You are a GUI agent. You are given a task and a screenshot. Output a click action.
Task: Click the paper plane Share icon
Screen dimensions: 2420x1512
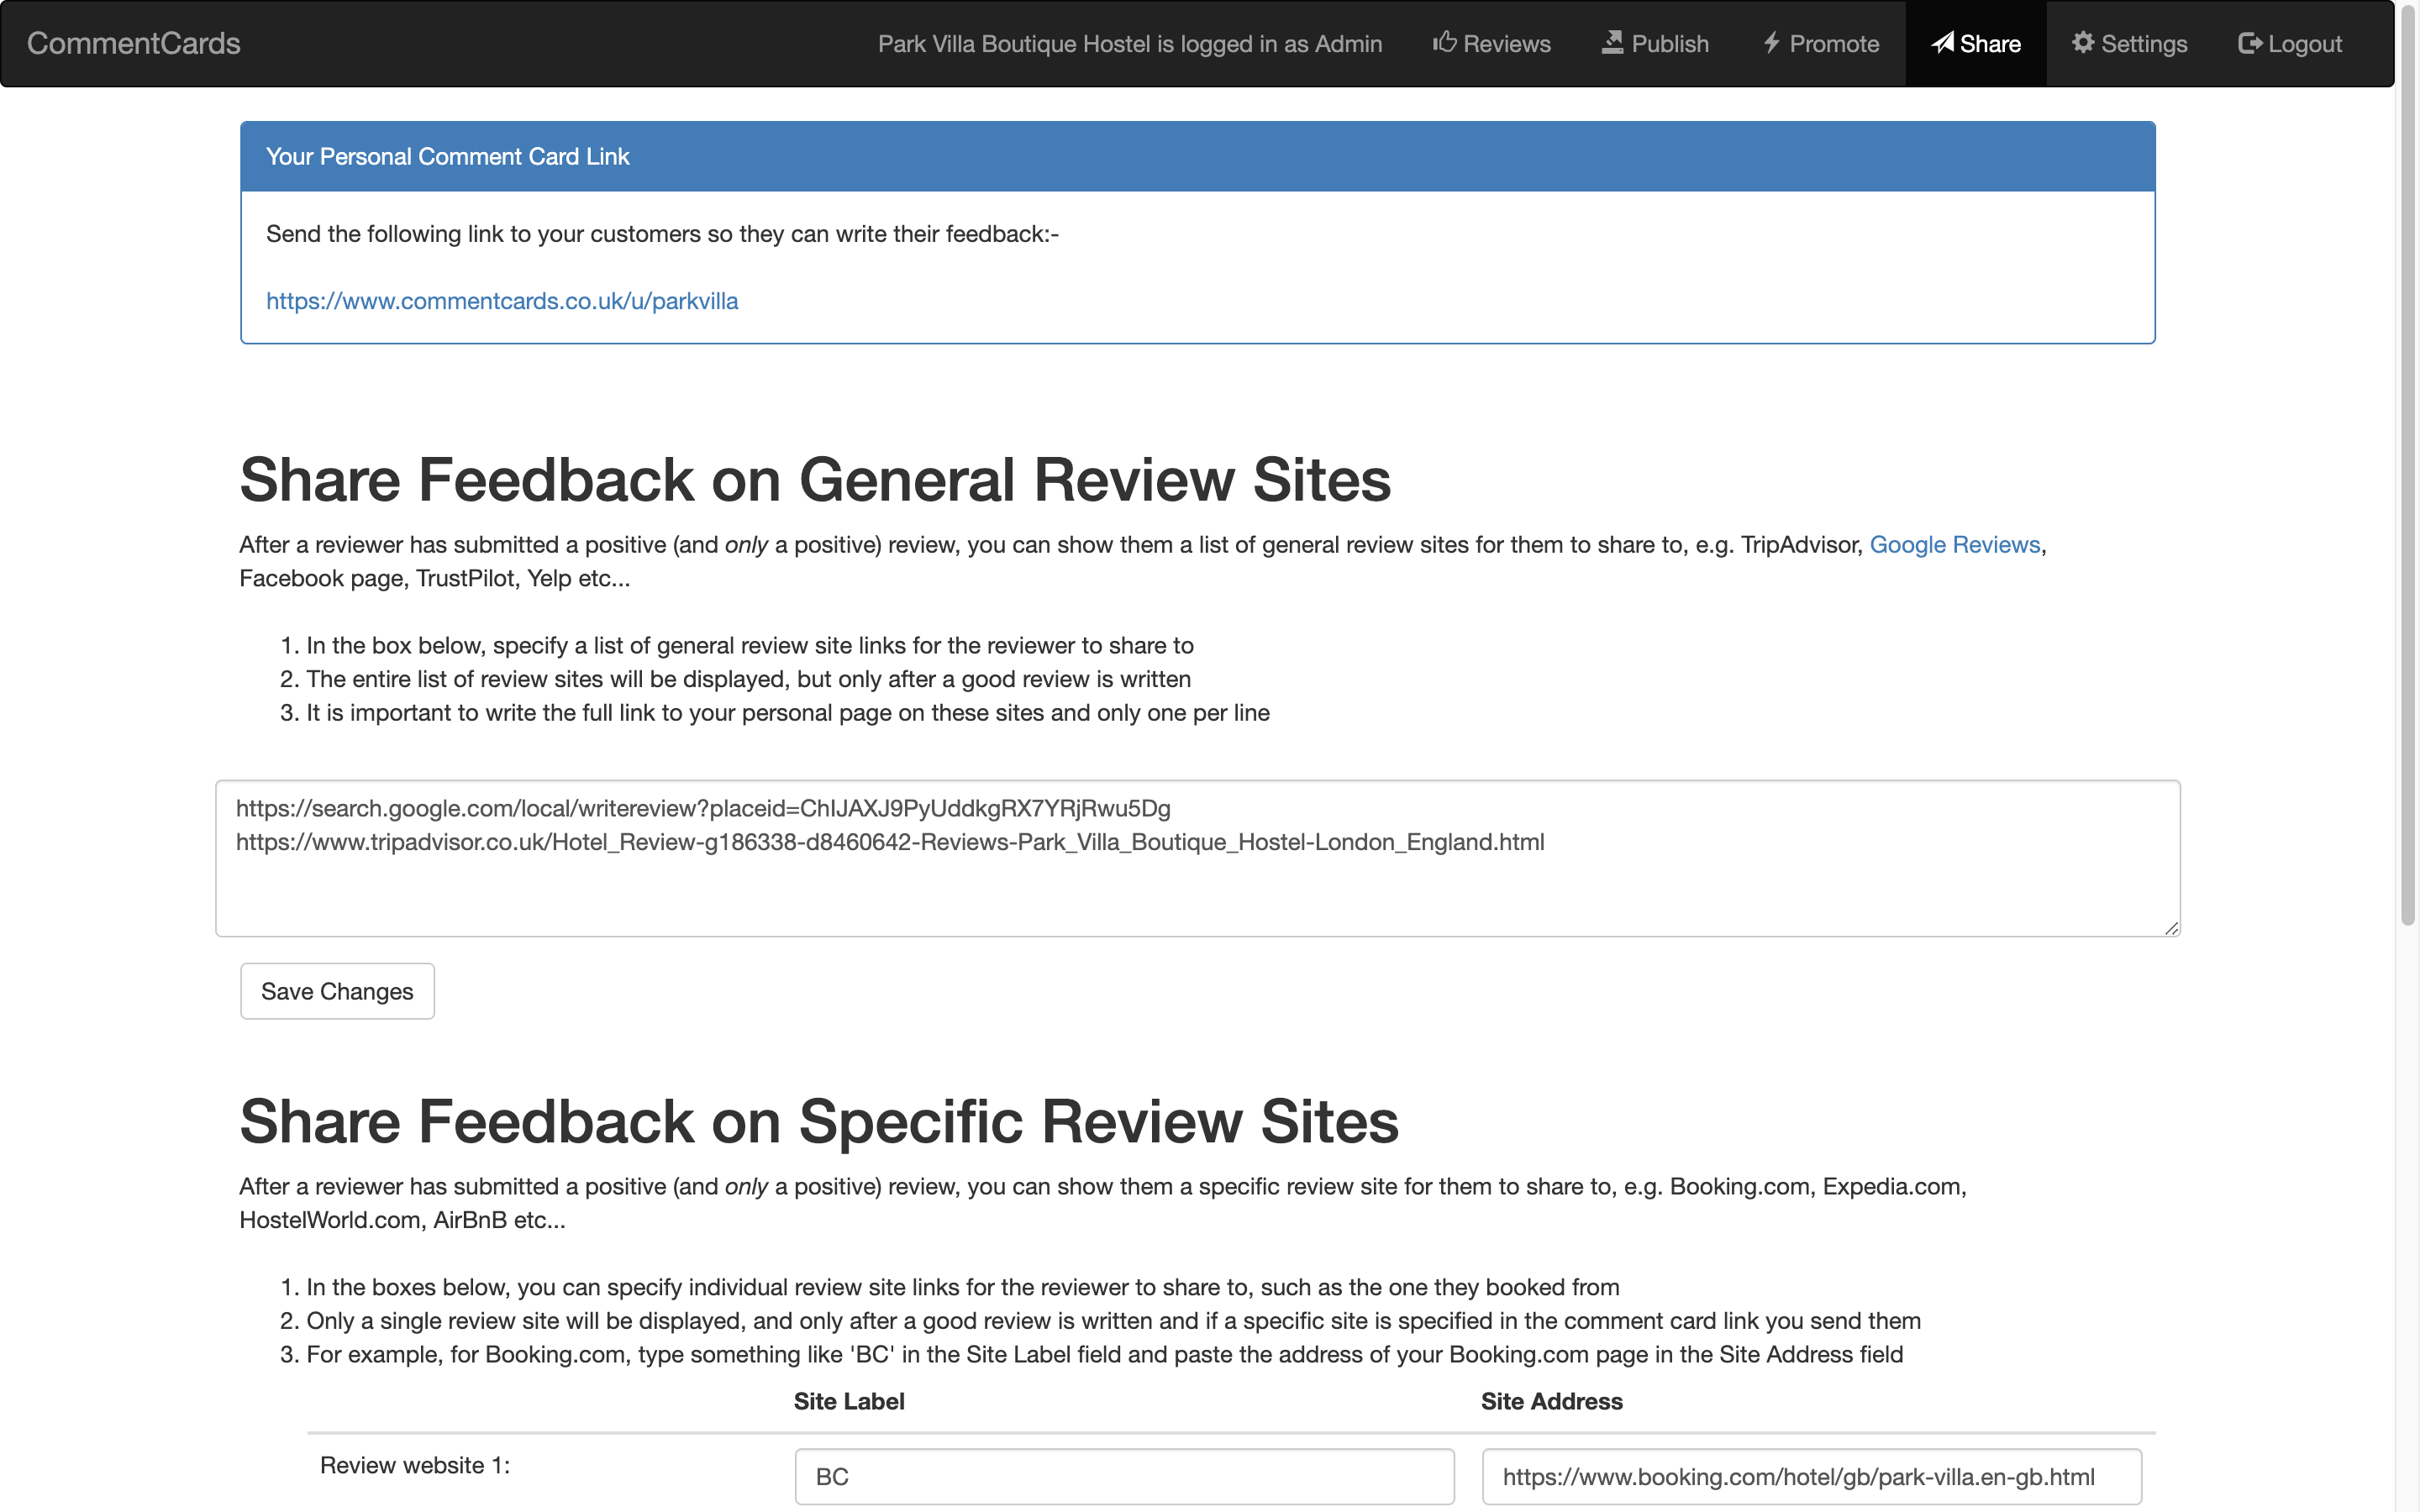(1942, 42)
